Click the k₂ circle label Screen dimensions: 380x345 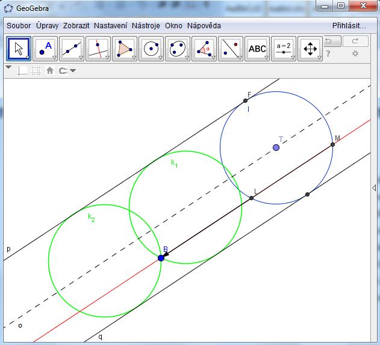coord(92,218)
